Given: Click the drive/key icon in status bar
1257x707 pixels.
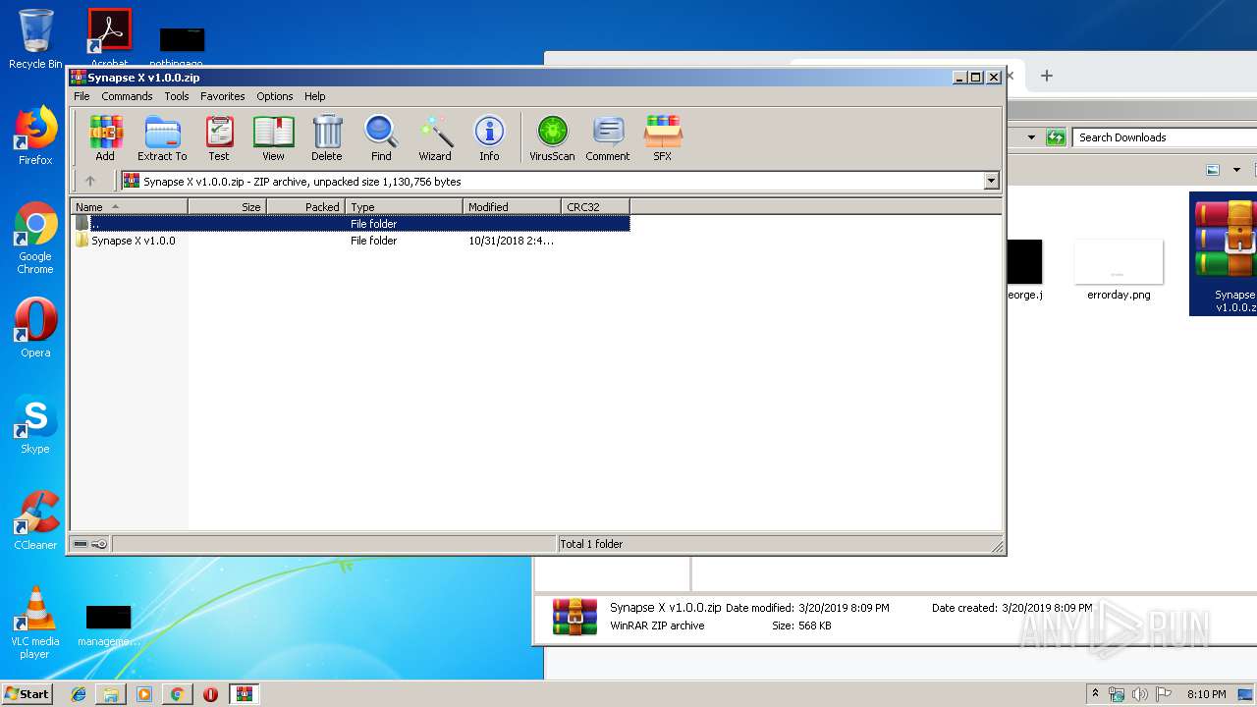Looking at the screenshot, I should click(90, 544).
